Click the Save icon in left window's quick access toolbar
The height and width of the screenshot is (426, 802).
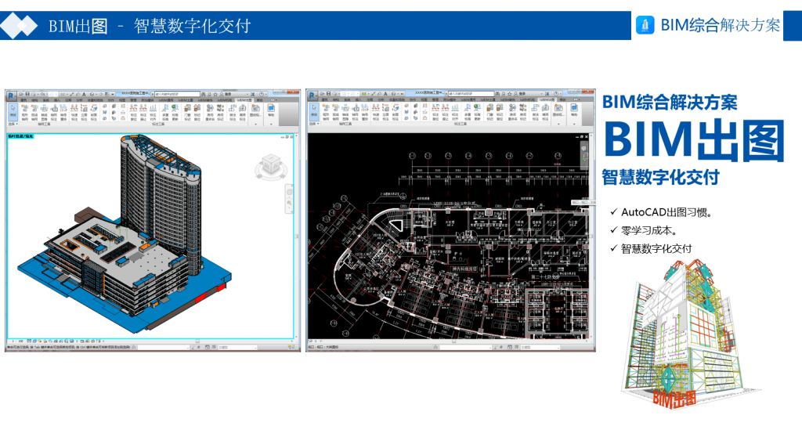pos(27,94)
